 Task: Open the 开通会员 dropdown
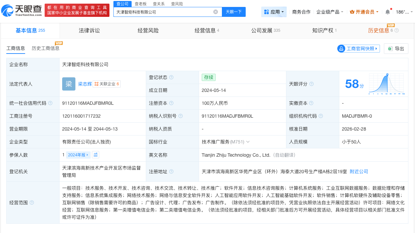pyautogui.click(x=364, y=12)
